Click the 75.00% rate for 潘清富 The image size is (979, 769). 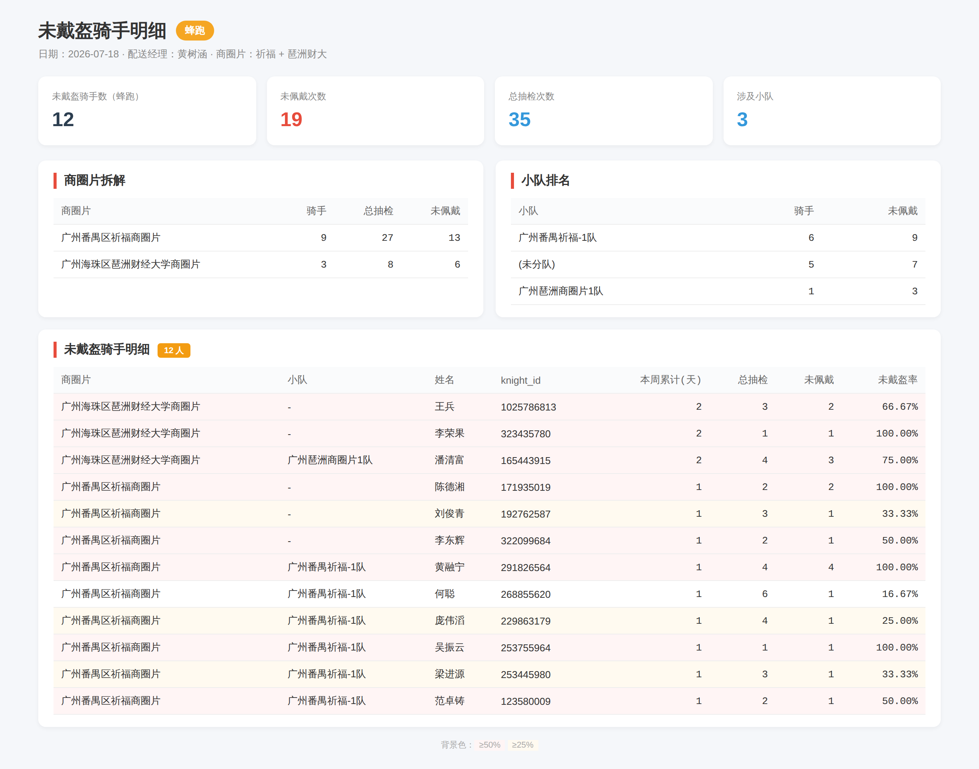click(x=900, y=460)
